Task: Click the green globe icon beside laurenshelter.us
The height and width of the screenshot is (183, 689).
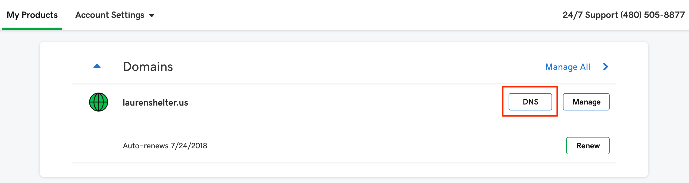Action: (x=99, y=102)
